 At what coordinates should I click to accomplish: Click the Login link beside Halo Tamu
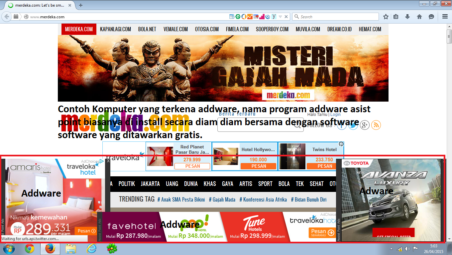pos(335,115)
